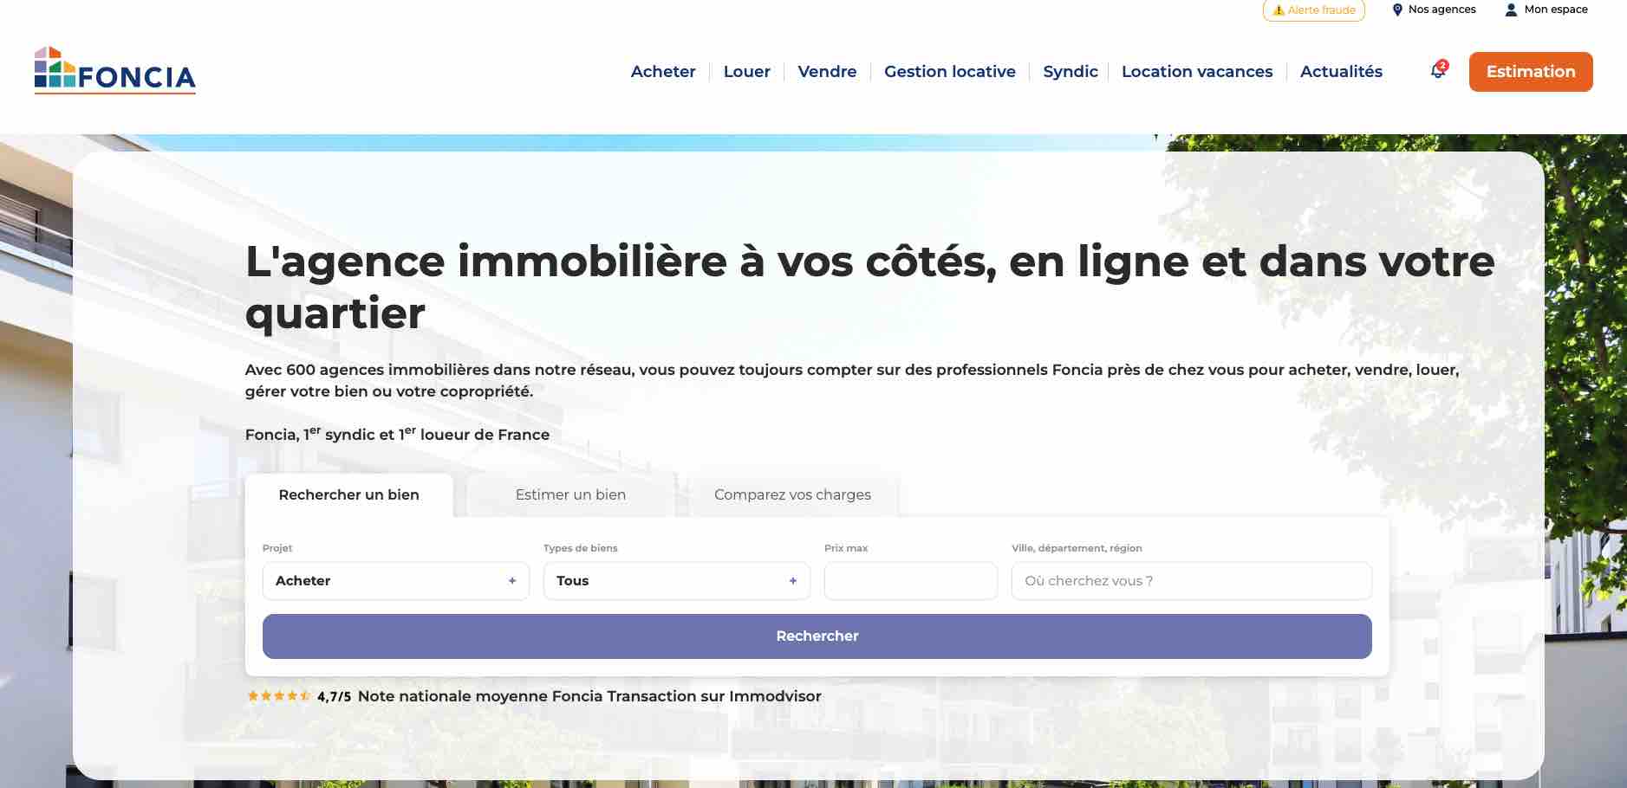The height and width of the screenshot is (788, 1627).
Task: Select the Rechercher un bien tab
Action: pyautogui.click(x=348, y=494)
